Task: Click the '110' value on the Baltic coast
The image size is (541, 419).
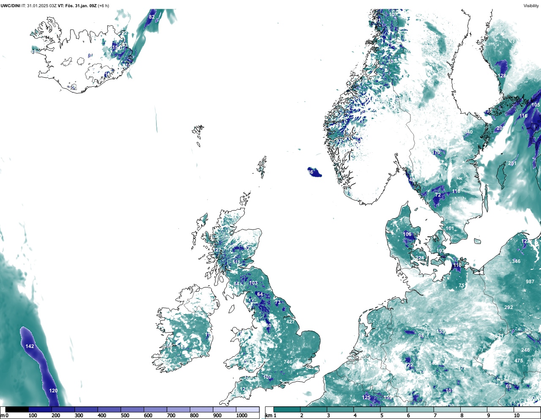Action: click(457, 266)
